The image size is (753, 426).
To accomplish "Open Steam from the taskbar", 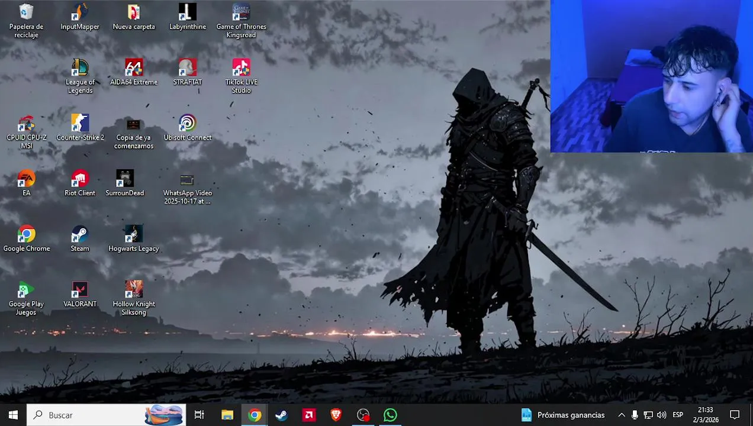I will click(282, 415).
